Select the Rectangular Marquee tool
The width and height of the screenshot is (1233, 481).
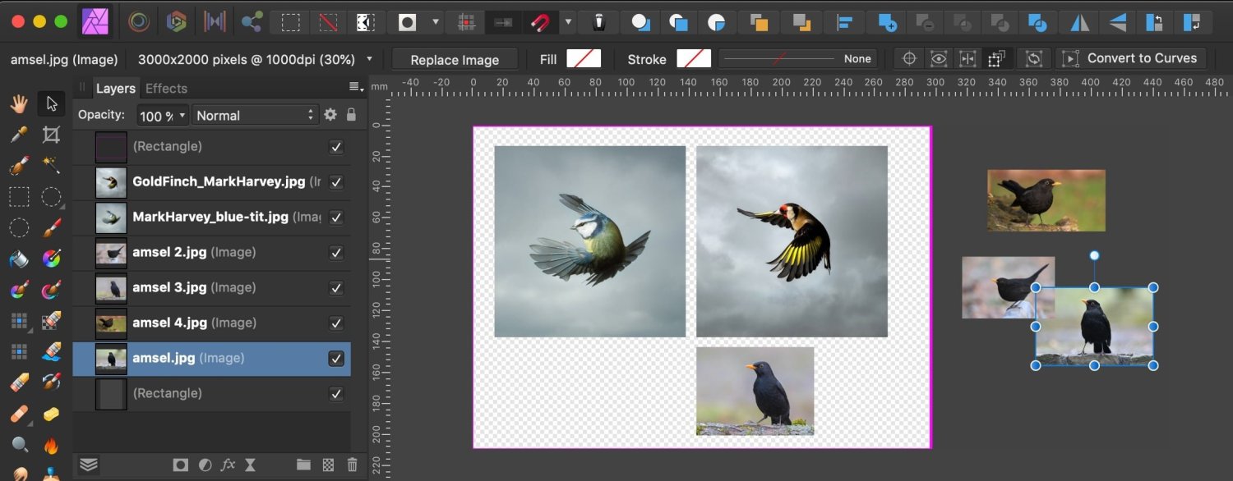18,197
